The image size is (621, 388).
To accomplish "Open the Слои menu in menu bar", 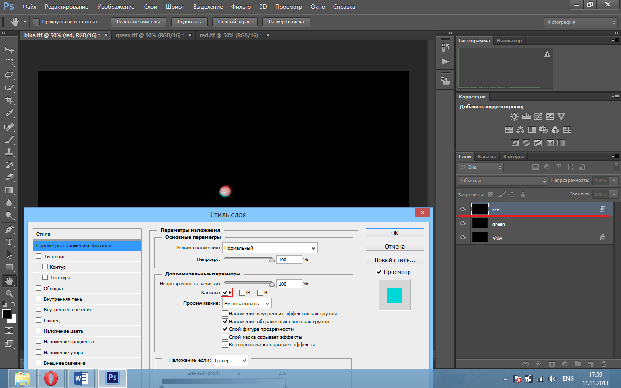I will (x=150, y=7).
